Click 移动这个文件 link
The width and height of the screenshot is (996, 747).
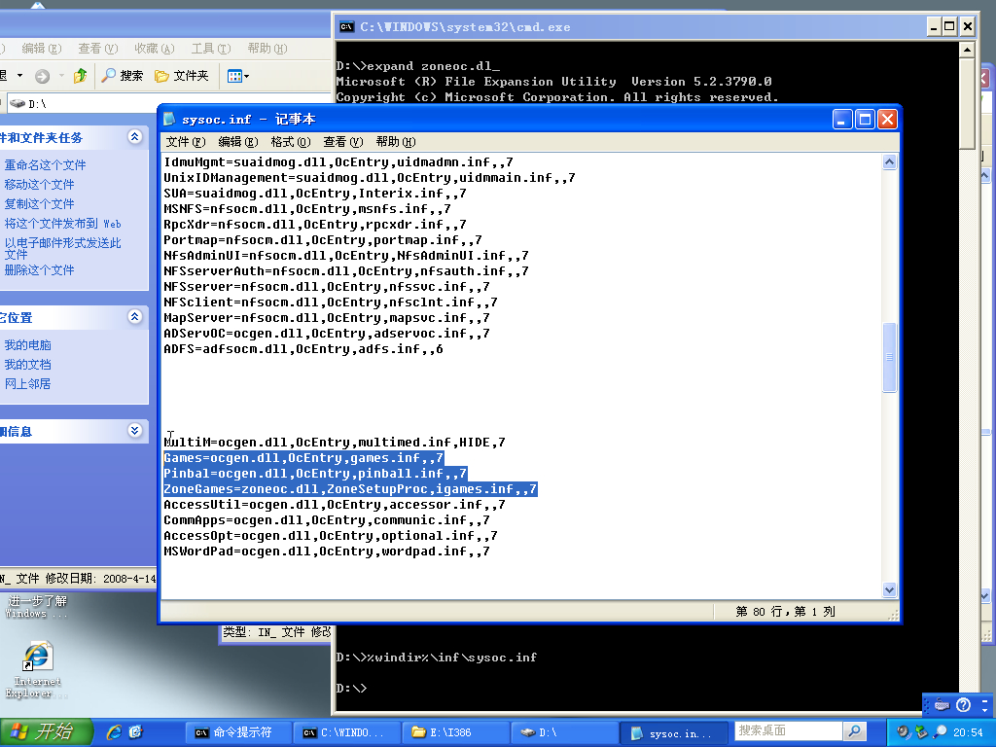coord(39,184)
